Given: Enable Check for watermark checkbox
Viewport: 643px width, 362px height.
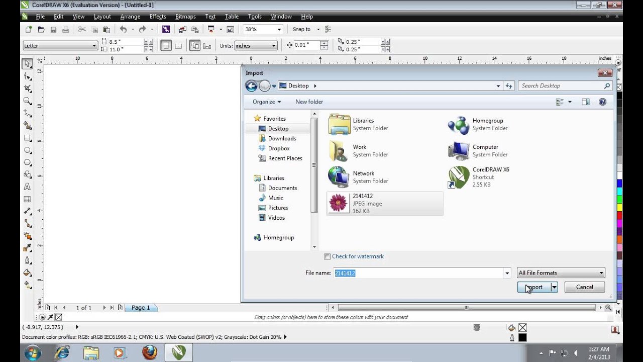Looking at the screenshot, I should point(327,256).
